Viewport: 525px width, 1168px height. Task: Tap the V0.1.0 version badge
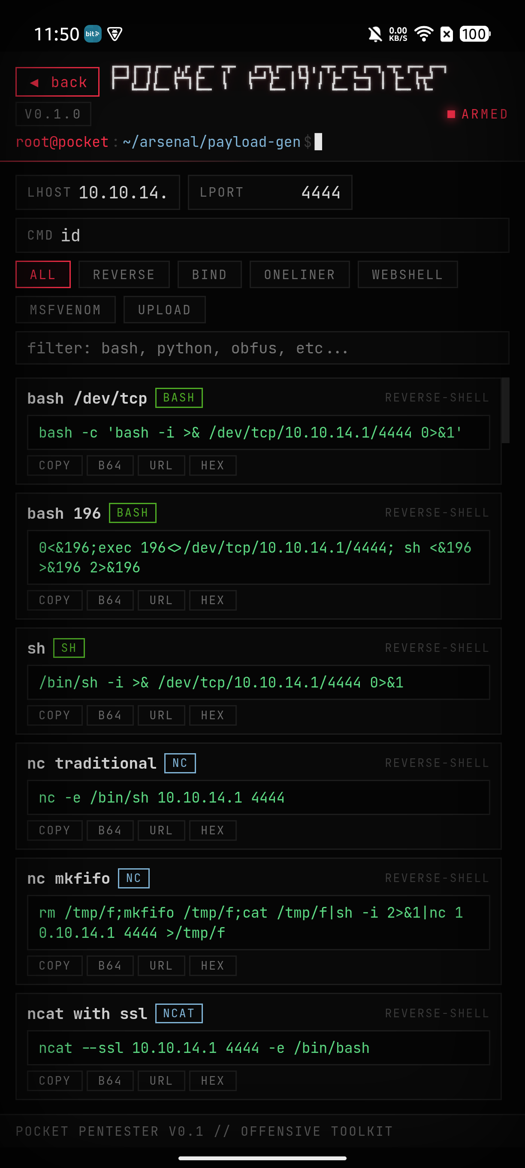[54, 114]
